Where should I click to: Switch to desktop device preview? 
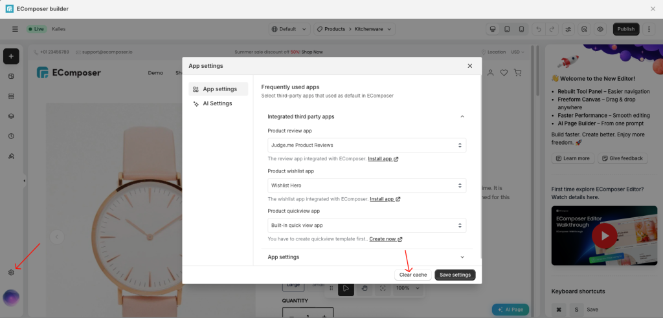coord(493,29)
